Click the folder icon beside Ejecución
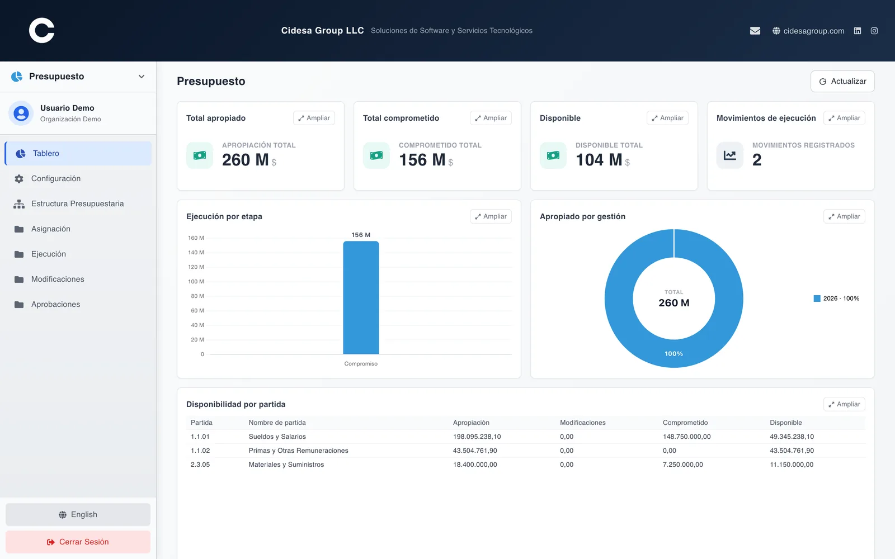 point(19,254)
